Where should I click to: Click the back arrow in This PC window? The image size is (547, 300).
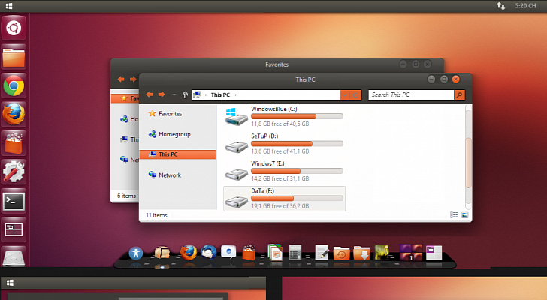(150, 94)
